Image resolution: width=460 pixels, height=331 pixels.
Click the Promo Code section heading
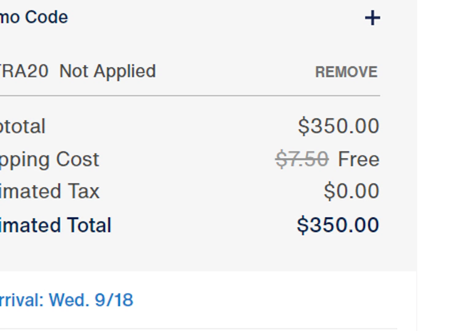click(x=34, y=17)
